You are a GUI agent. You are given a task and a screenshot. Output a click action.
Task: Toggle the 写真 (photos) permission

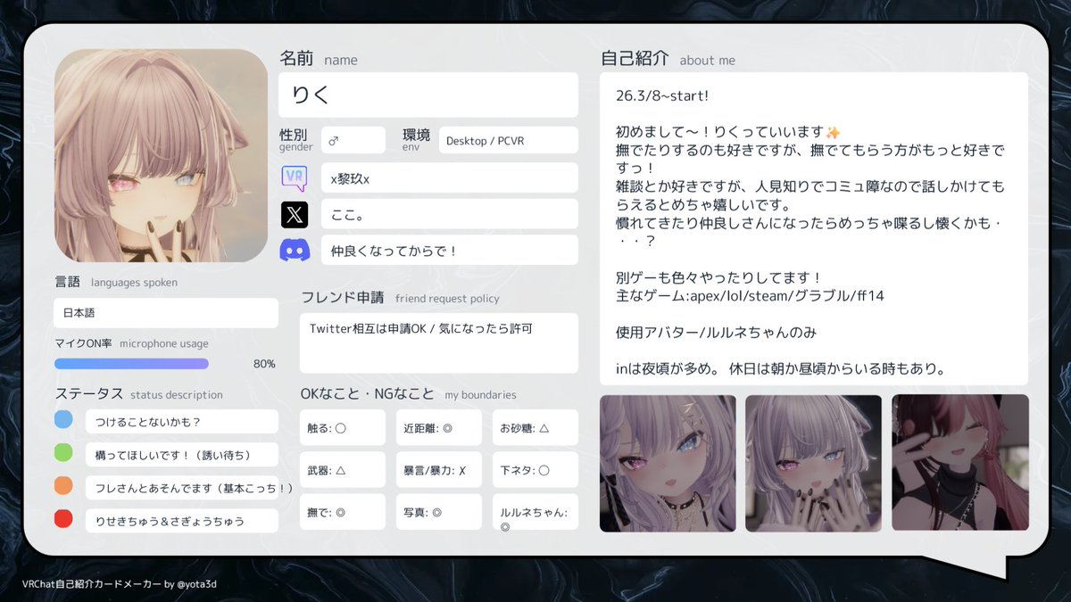click(x=438, y=511)
